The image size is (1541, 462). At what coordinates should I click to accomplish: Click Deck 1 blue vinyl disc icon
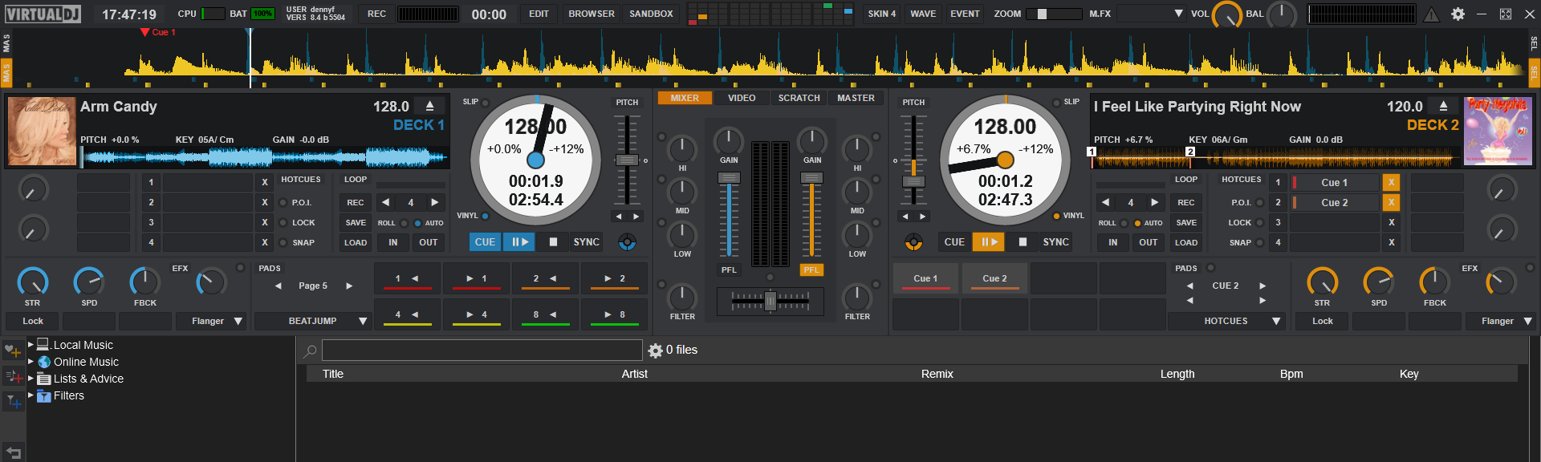(x=628, y=241)
